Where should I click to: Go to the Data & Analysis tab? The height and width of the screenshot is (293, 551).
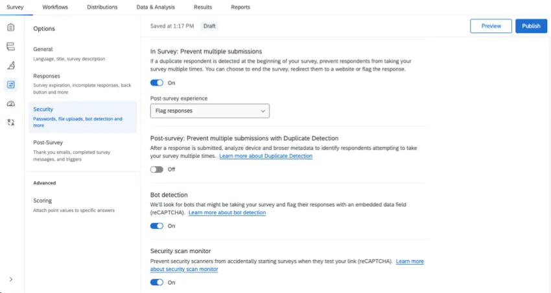(x=156, y=7)
